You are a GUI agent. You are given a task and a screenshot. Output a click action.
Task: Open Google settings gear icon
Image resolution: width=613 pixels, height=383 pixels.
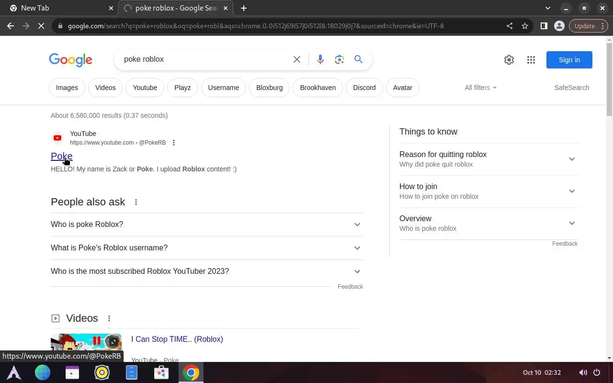[509, 60]
